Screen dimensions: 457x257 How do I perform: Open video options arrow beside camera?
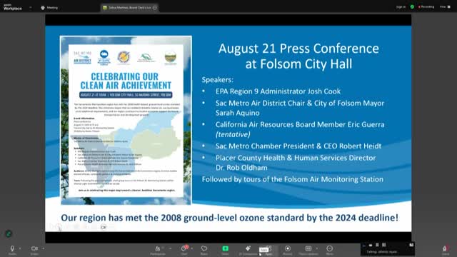(x=43, y=248)
